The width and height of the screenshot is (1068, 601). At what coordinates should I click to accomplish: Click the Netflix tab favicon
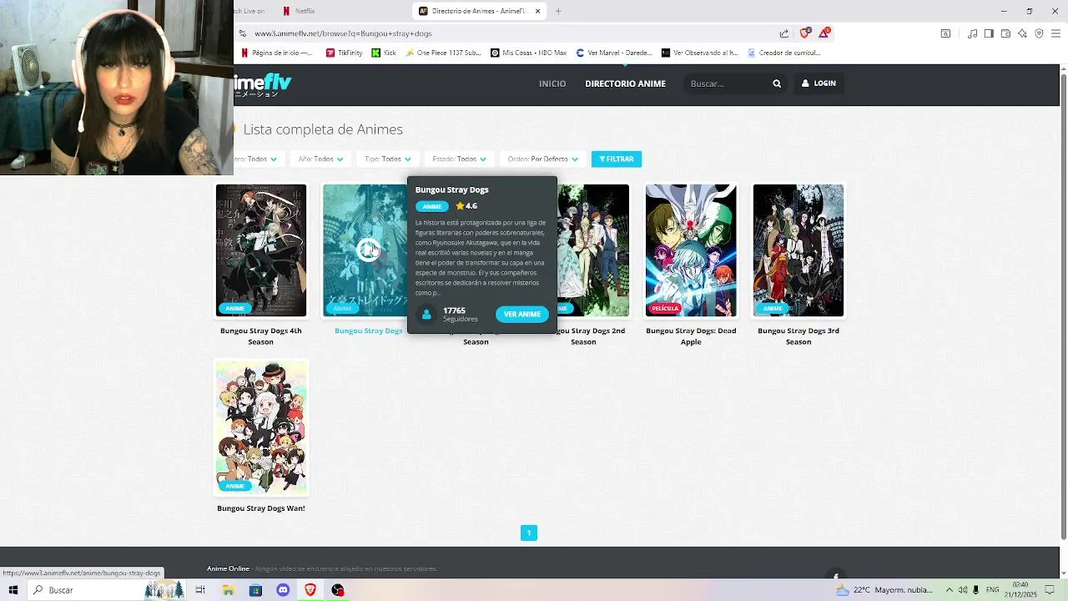(x=287, y=11)
